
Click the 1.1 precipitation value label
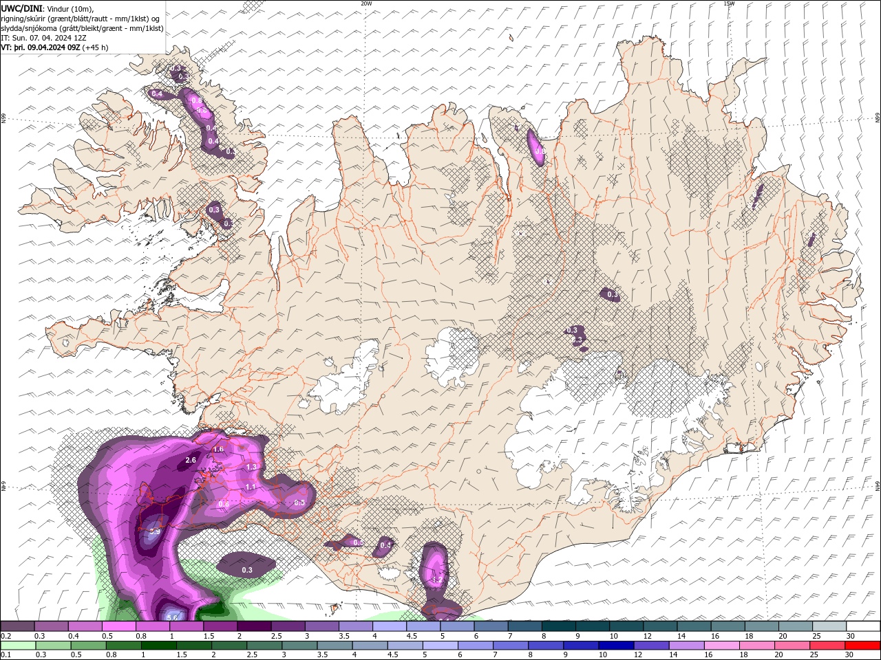tap(251, 487)
